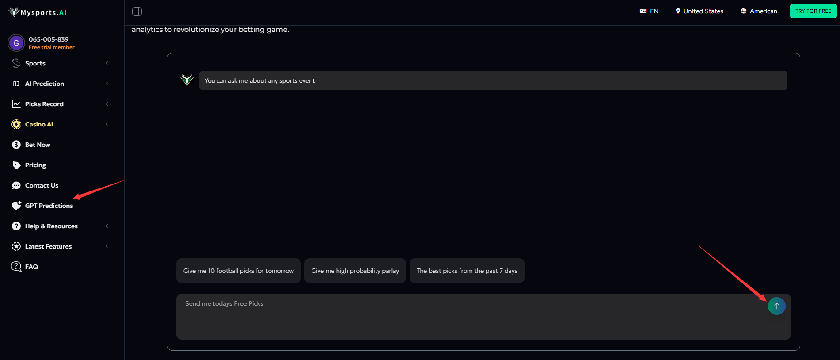840x360 pixels.
Task: Expand the Sports menu chevron
Action: coord(107,63)
